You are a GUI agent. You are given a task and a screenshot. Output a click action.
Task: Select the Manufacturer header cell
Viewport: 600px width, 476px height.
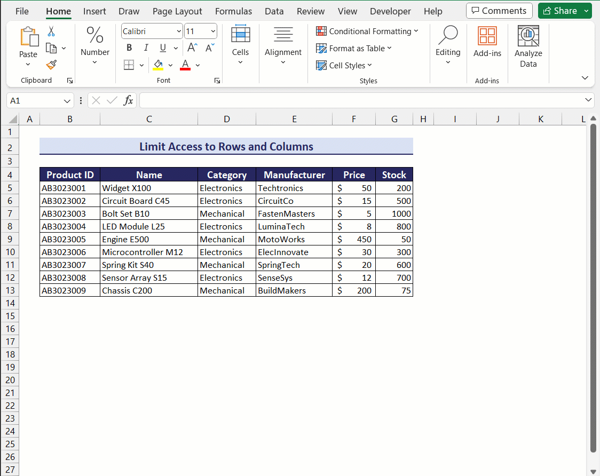(x=294, y=175)
